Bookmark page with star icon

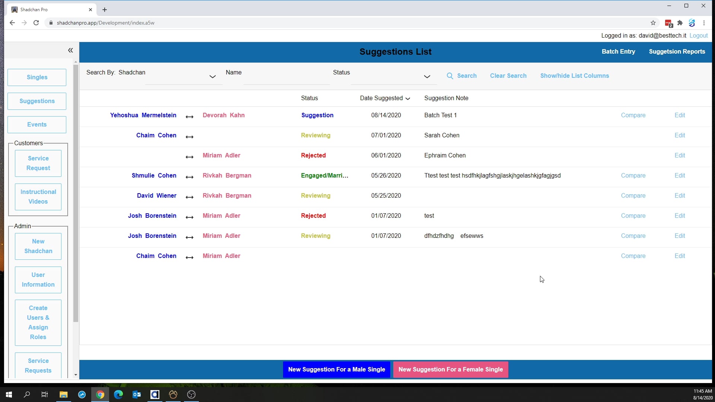(653, 23)
